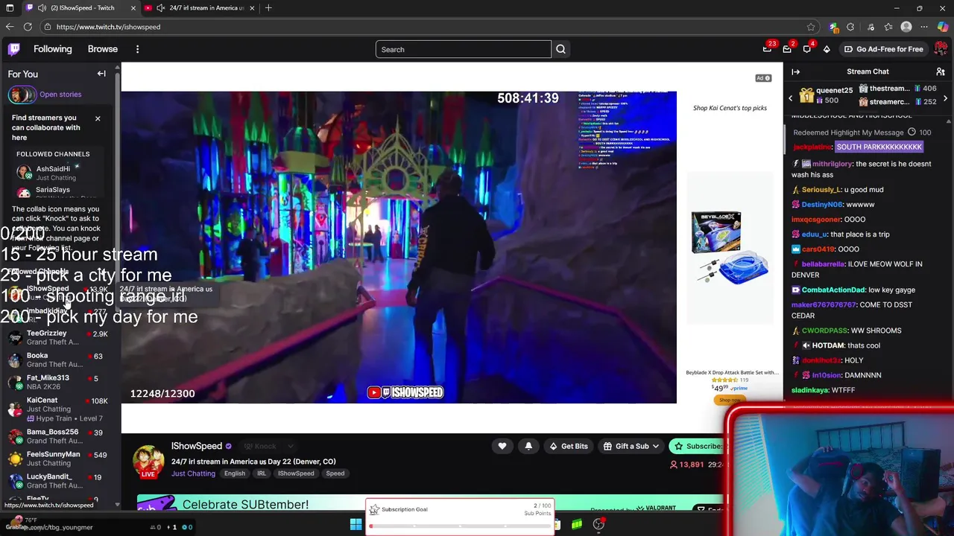Click the Shop now ad button
This screenshot has width=954, height=536.
730,400
